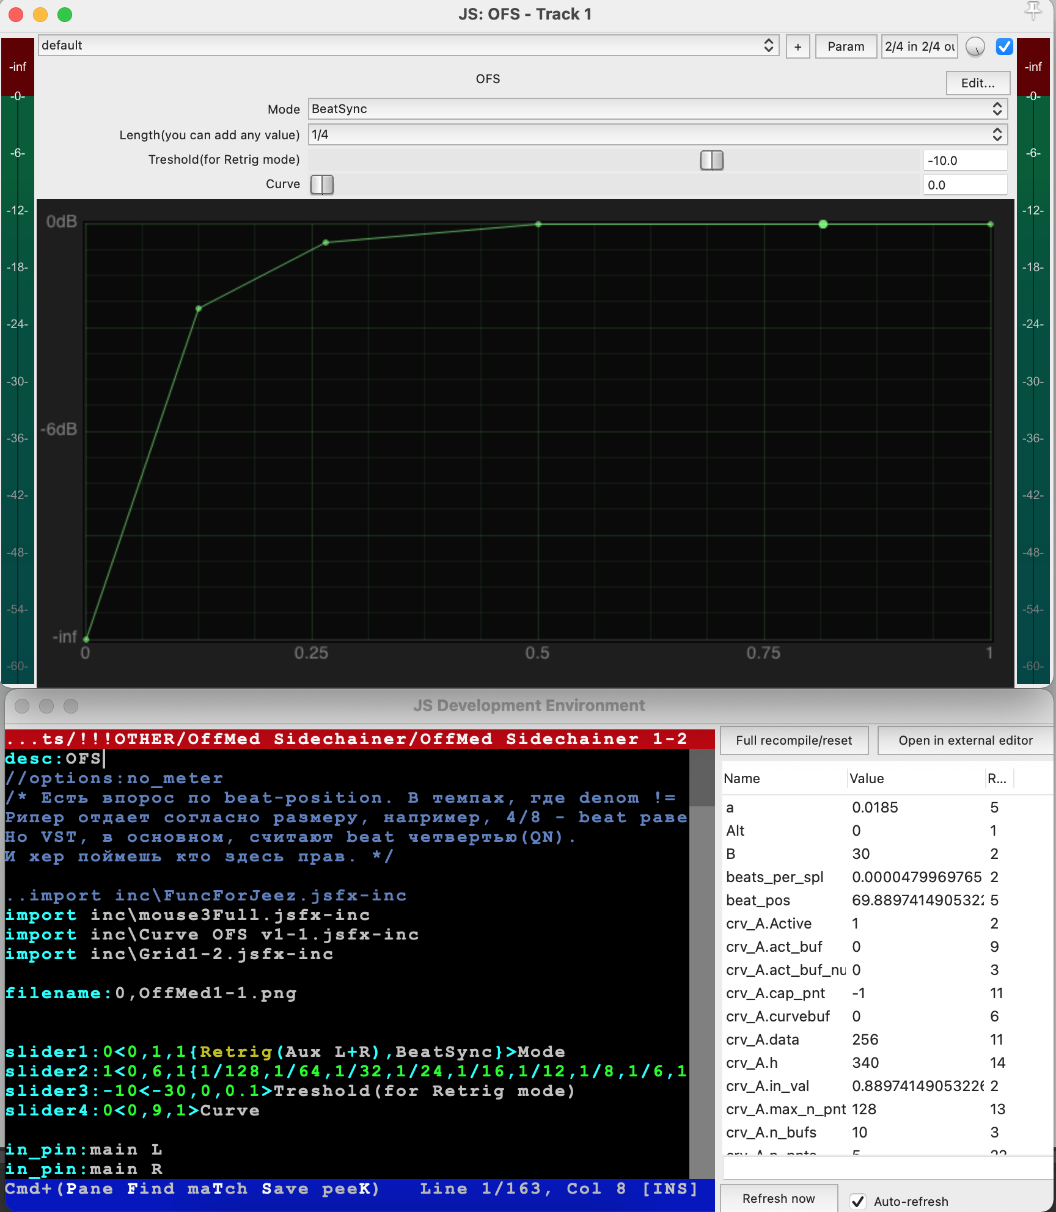Screen dimensions: 1056x1212
Task: Click the pin window icon
Action: tap(1033, 10)
